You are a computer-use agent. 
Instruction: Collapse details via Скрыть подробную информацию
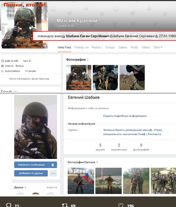click(125, 116)
